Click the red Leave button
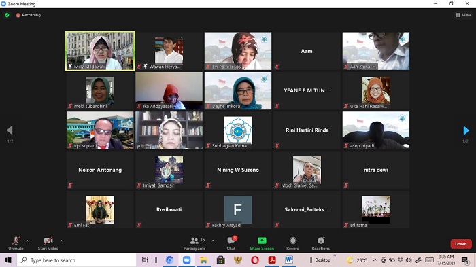Viewport: 476px width, 267px height. (461, 244)
